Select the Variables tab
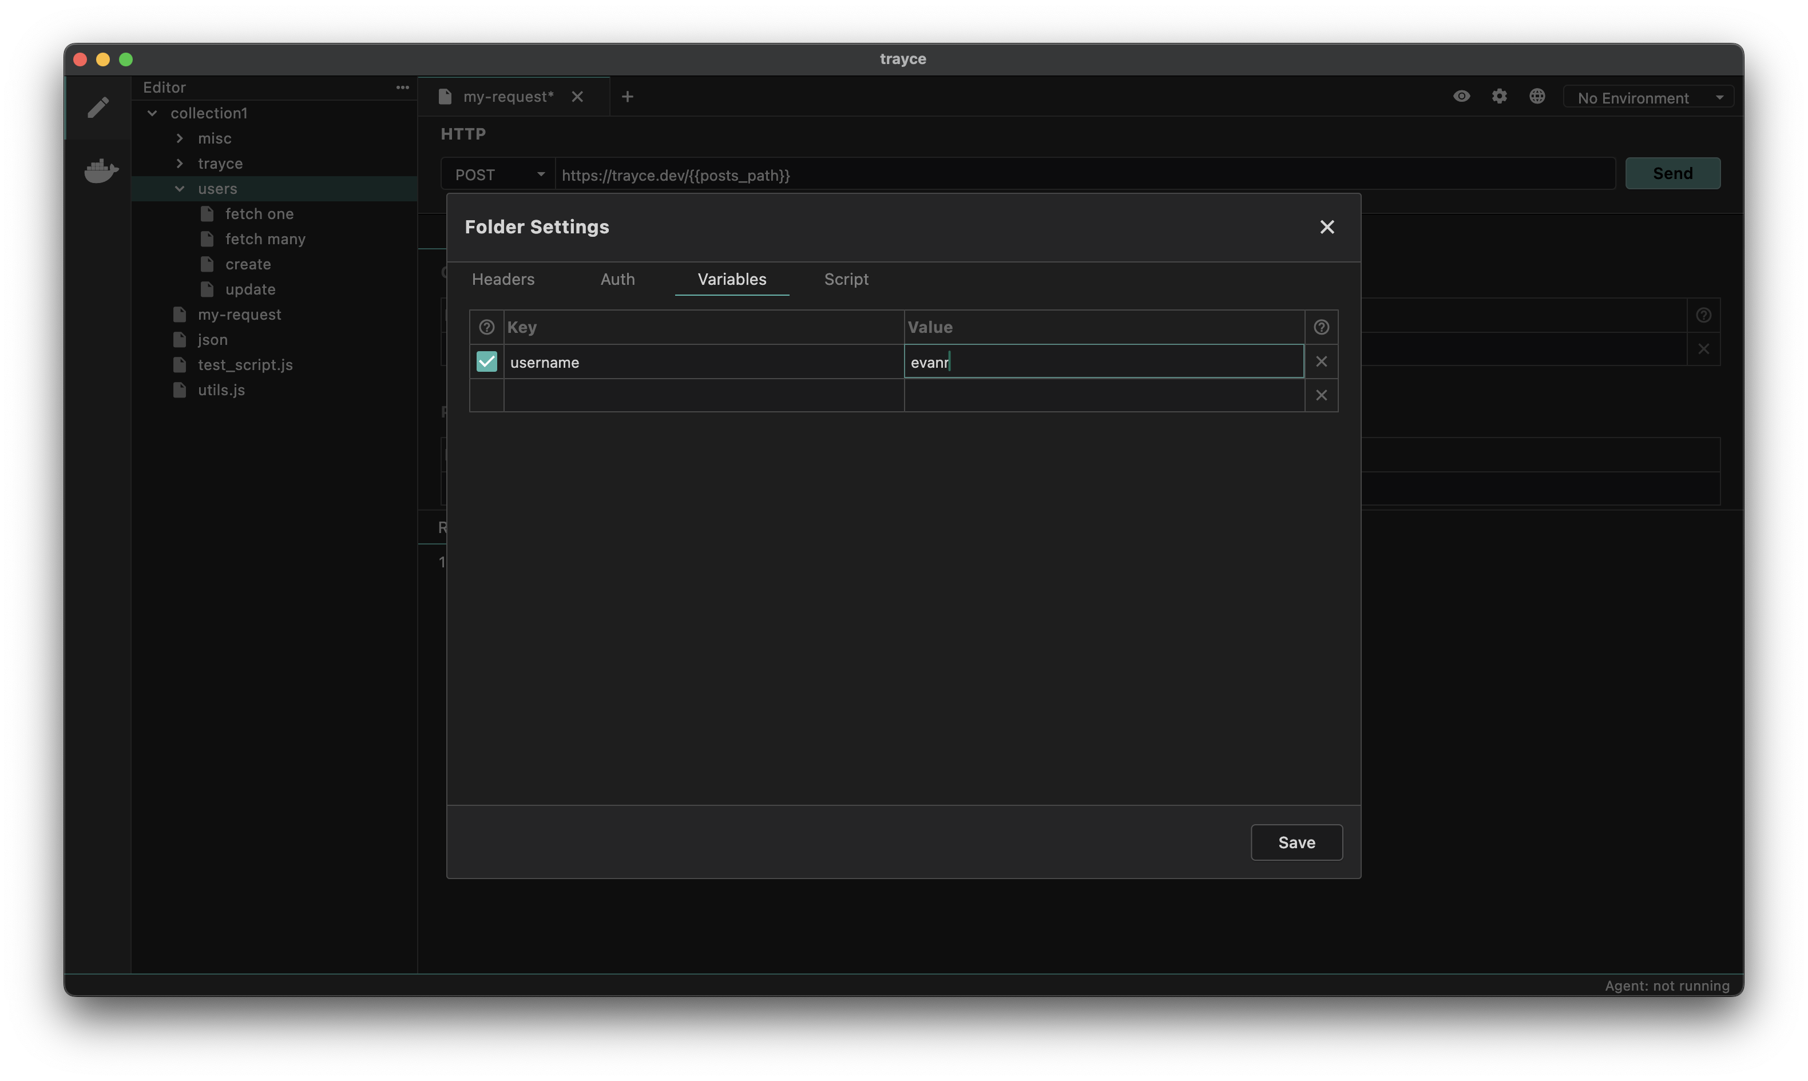This screenshot has height=1081, width=1808. pyautogui.click(x=732, y=279)
